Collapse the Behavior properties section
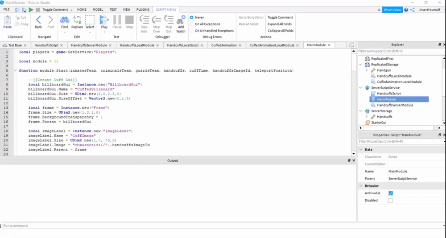The width and height of the screenshot is (446, 238). (361, 186)
